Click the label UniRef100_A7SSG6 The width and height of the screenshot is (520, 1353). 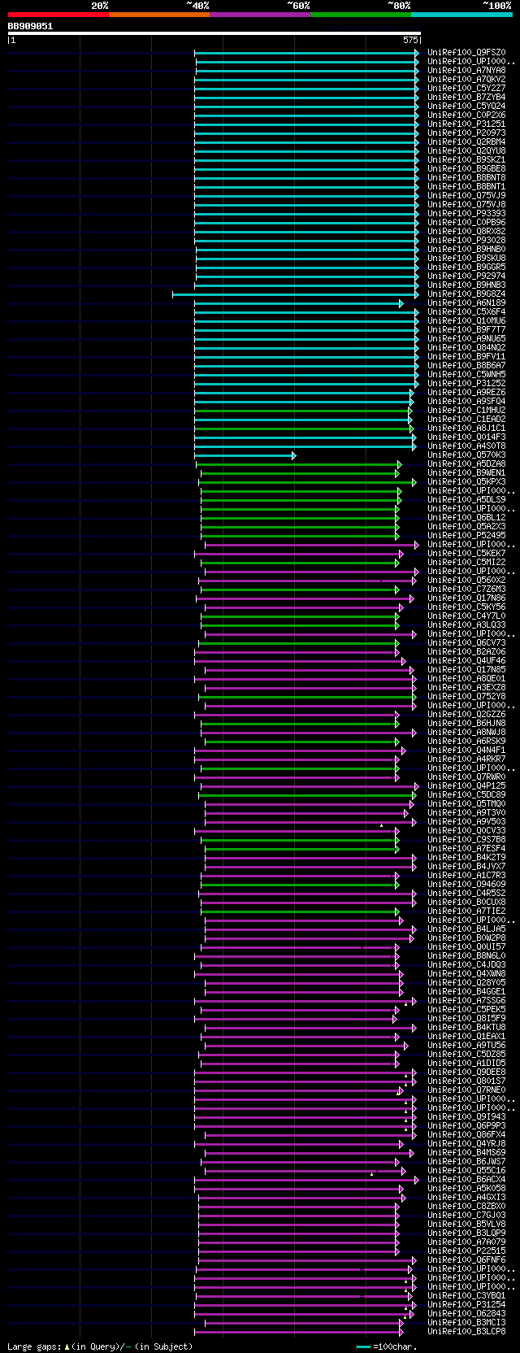[466, 1000]
